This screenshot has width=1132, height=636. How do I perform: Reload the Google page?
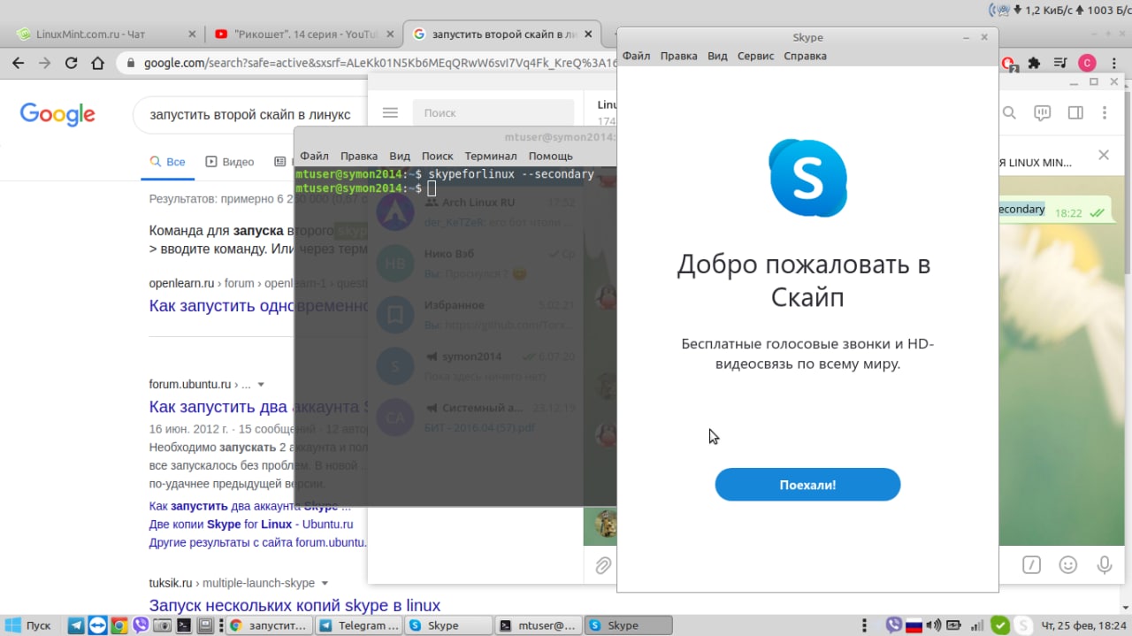coord(72,63)
